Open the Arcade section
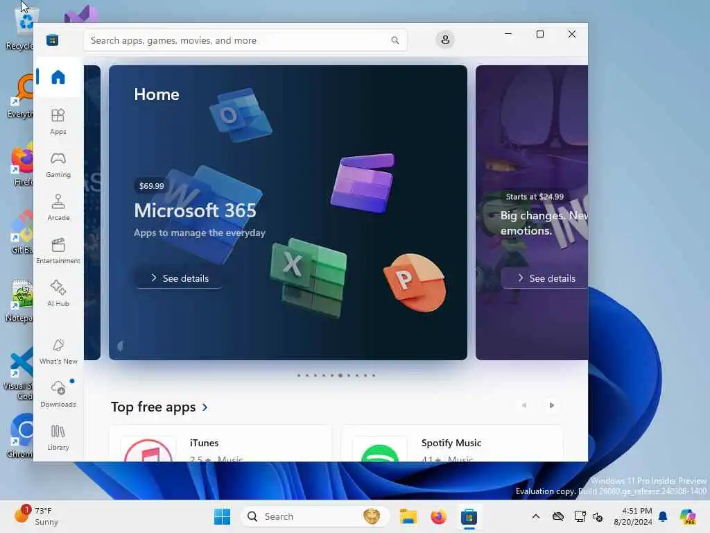Image resolution: width=710 pixels, height=533 pixels. (x=58, y=208)
